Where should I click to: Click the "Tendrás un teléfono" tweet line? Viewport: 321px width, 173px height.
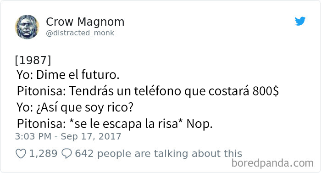coord(148,91)
